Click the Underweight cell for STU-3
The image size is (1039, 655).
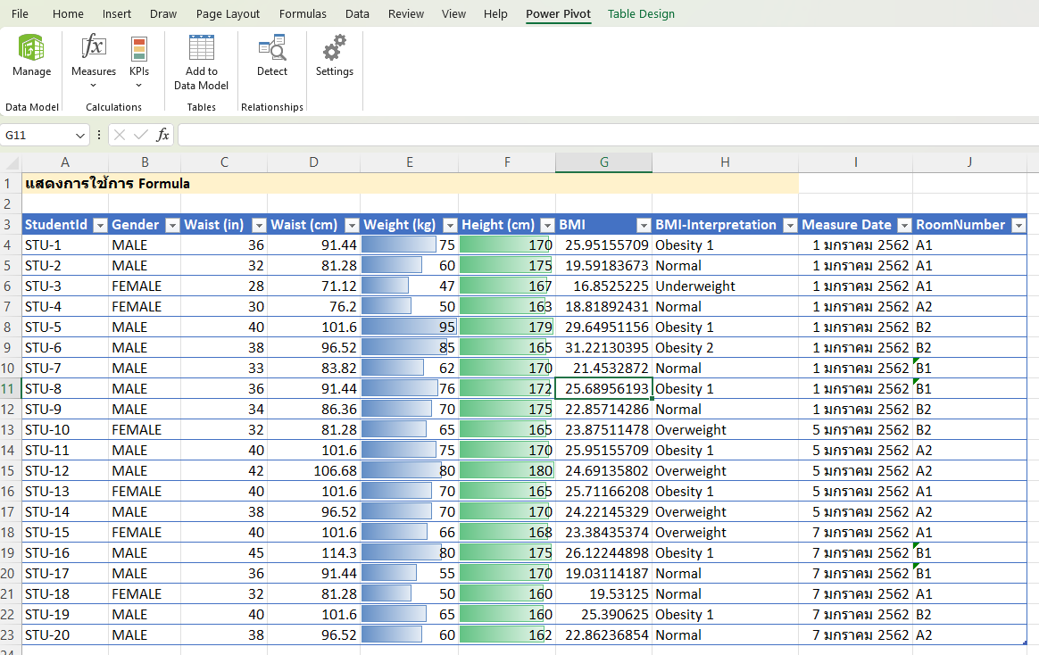[725, 286]
